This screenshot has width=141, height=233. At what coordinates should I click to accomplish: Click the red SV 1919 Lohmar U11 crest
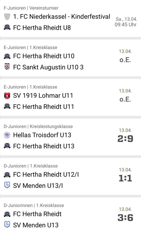[x=7, y=96]
